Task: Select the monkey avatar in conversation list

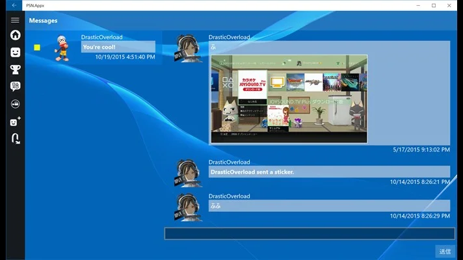Action: [x=62, y=48]
